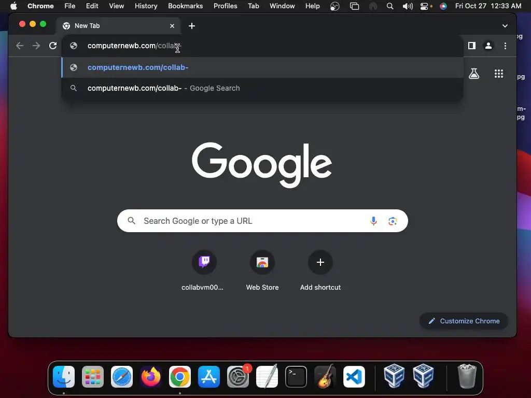Open the Window menu
Screen dimensions: 531x398
(282, 6)
